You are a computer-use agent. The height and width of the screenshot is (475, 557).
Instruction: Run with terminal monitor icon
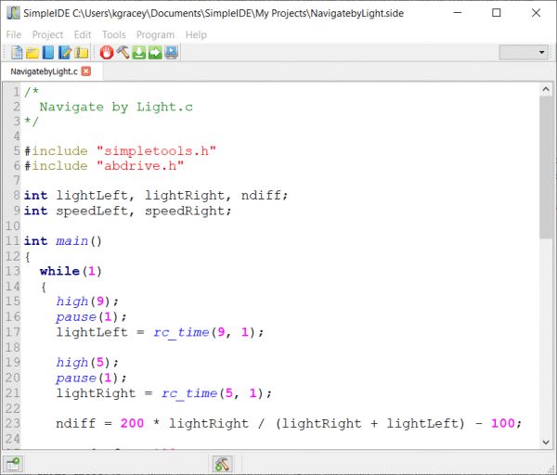pyautogui.click(x=172, y=52)
